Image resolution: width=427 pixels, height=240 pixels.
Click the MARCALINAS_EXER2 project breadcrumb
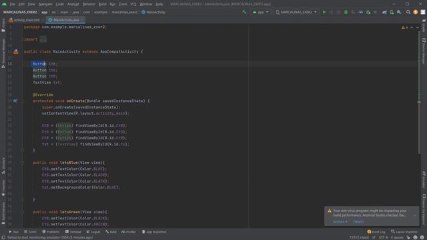point(20,12)
